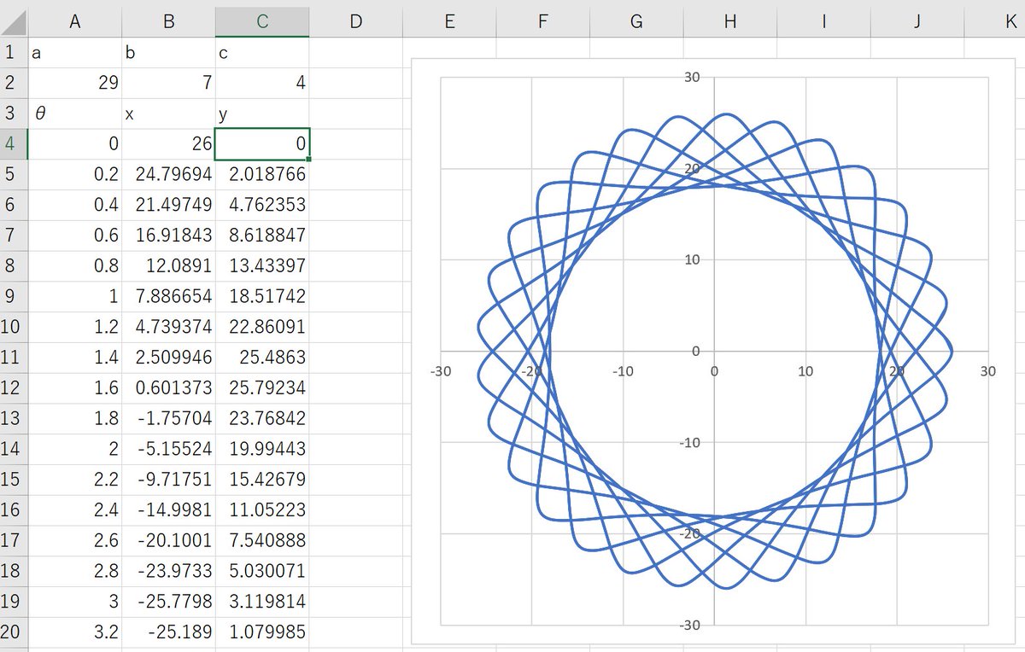Select cell with value 12.0891
This screenshot has height=652, width=1025.
click(x=169, y=266)
